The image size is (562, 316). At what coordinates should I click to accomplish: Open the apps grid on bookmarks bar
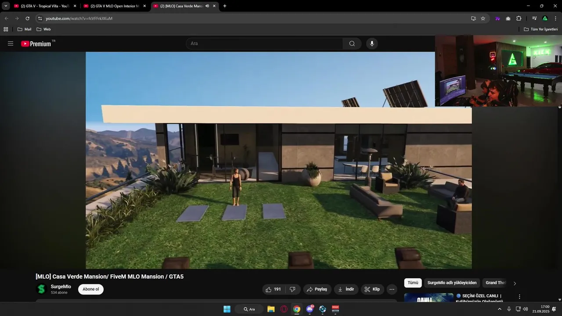6,29
